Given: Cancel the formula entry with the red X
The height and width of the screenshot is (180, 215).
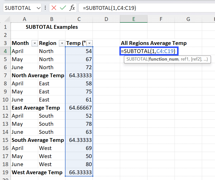Looking at the screenshot, I should click(x=54, y=8).
